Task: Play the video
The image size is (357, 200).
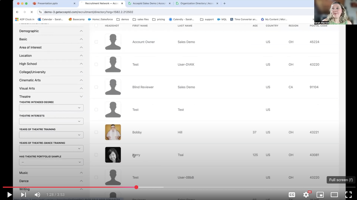Action: click(x=9, y=195)
